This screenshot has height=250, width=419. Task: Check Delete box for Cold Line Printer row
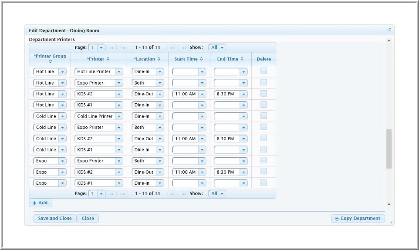(x=264, y=116)
